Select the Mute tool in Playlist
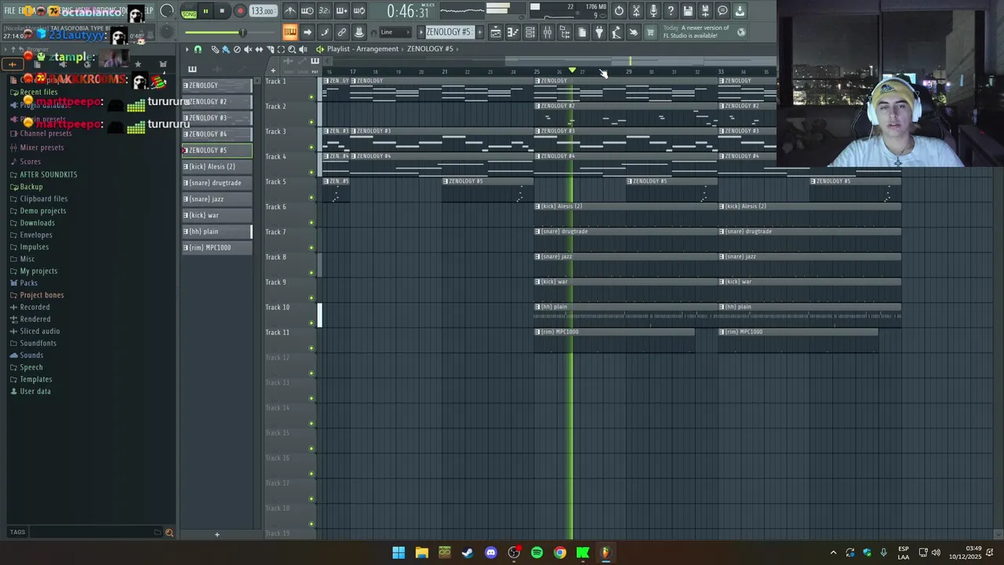1004x565 pixels. tap(248, 49)
